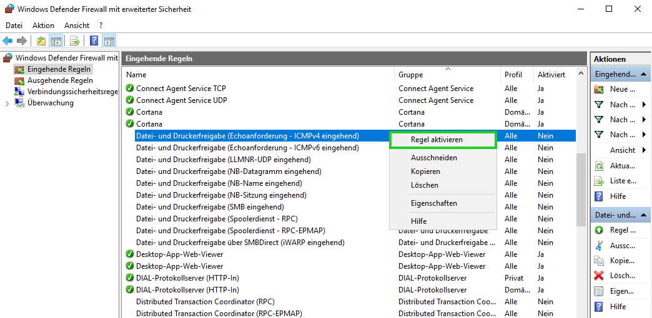Click the Kopieren icon in Aktionen
The height and width of the screenshot is (318, 652).
(x=599, y=261)
